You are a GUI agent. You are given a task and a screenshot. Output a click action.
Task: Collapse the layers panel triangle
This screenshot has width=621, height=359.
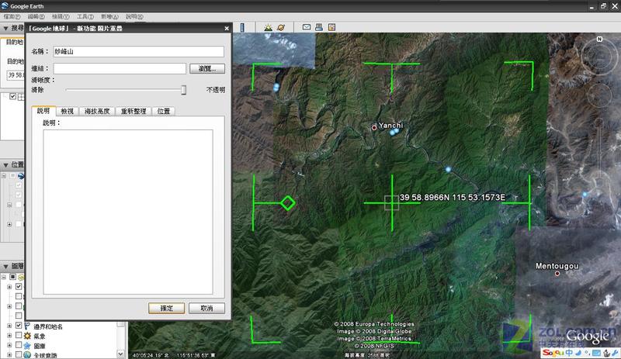pyautogui.click(x=5, y=267)
